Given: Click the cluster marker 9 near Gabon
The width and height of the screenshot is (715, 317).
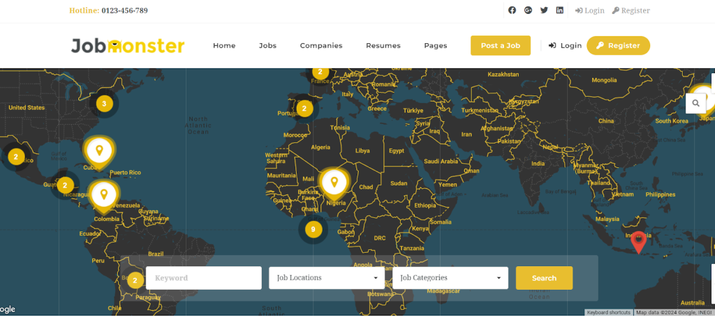Looking at the screenshot, I should (x=313, y=229).
